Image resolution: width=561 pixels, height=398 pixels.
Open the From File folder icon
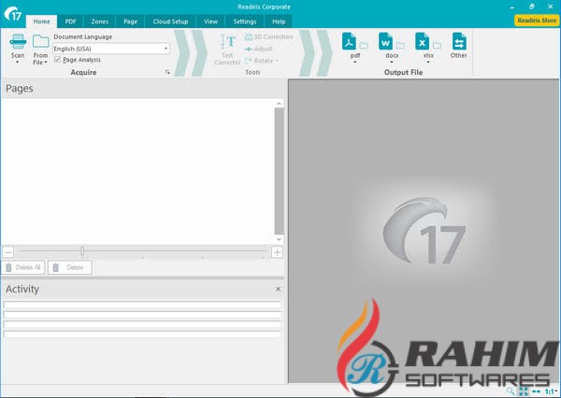pos(40,41)
